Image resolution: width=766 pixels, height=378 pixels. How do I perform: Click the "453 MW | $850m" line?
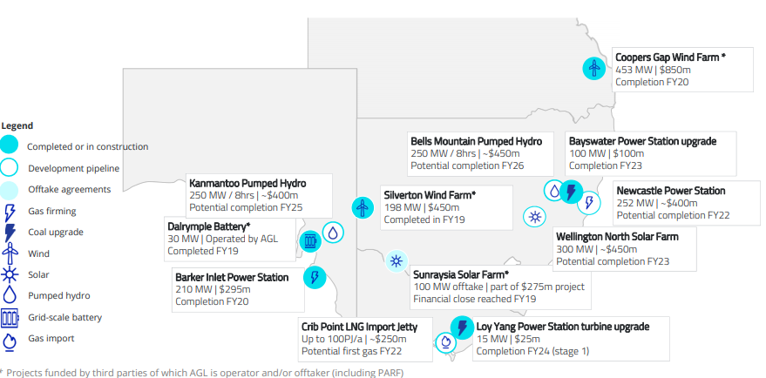coord(654,70)
